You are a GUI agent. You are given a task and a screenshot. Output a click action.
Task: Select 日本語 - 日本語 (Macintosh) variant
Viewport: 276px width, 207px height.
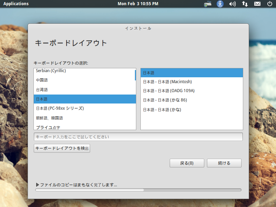[192, 82]
